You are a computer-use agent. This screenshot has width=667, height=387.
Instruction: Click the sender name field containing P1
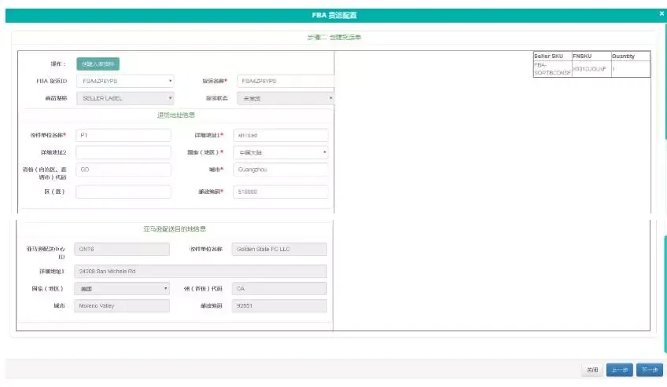point(123,135)
